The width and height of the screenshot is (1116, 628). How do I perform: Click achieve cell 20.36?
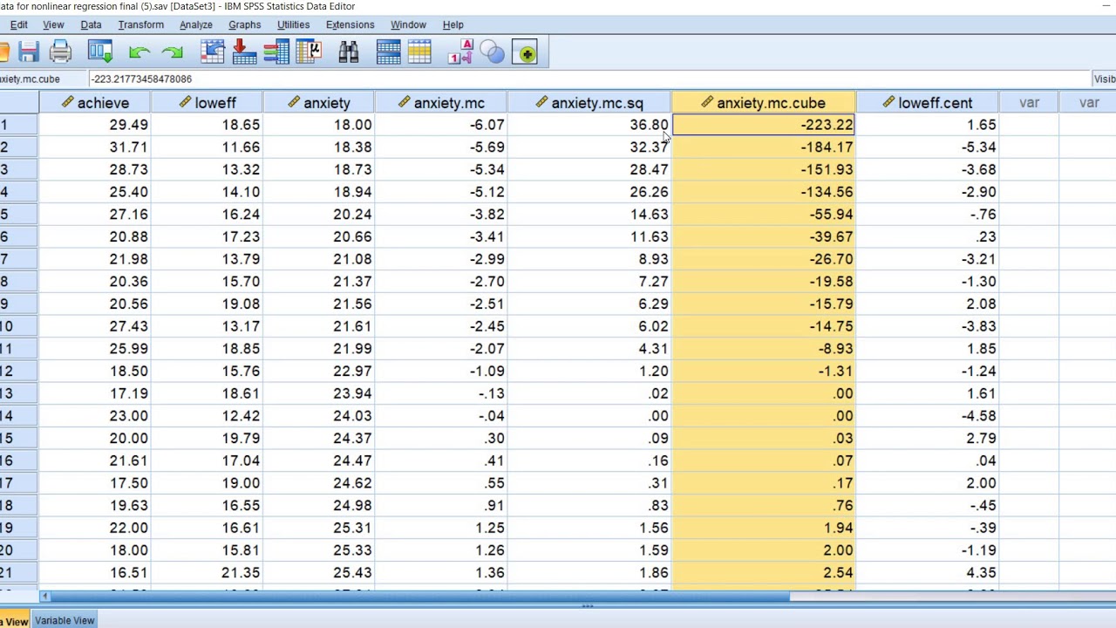point(94,282)
